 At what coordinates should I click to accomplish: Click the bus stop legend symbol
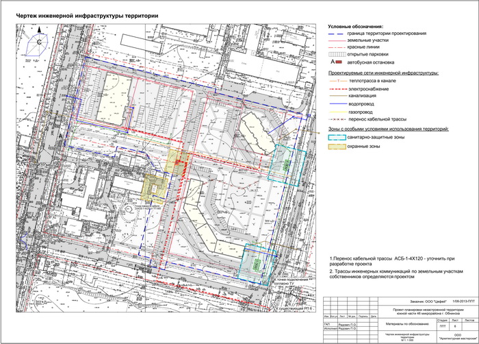tap(338, 62)
